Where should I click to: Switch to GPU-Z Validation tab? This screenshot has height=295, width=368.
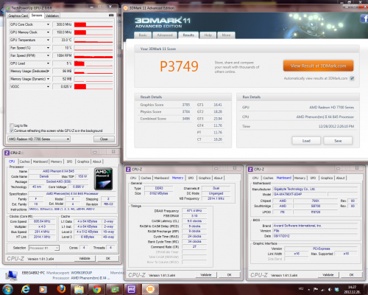pyautogui.click(x=52, y=15)
